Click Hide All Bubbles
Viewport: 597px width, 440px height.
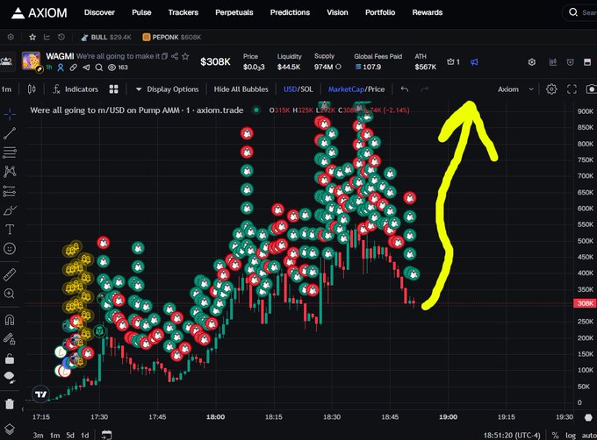point(241,89)
